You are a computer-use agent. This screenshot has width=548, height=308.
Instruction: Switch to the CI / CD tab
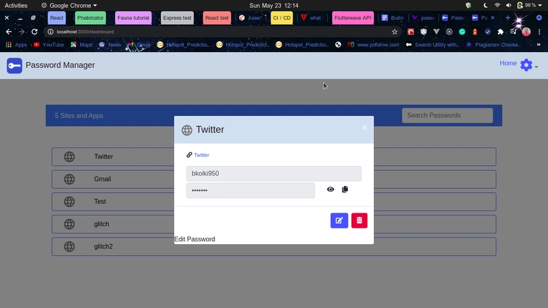(x=282, y=18)
